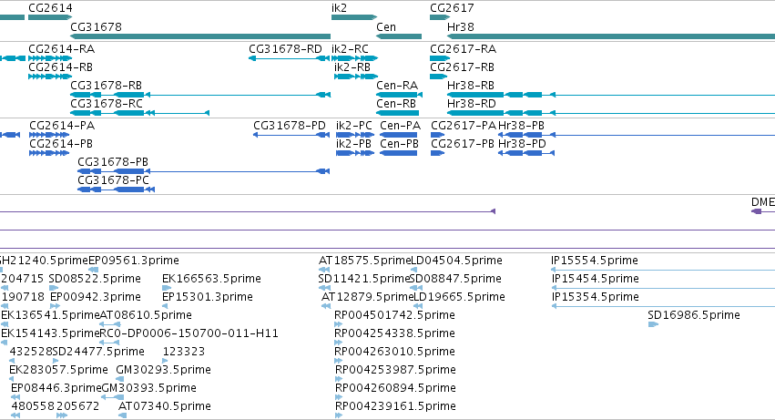Open EST label RC0-DP0006-150700-011-H11
The height and width of the screenshot is (420, 775).
click(x=189, y=334)
